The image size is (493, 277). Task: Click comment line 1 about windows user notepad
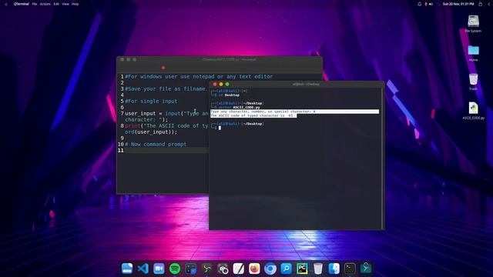(199, 77)
